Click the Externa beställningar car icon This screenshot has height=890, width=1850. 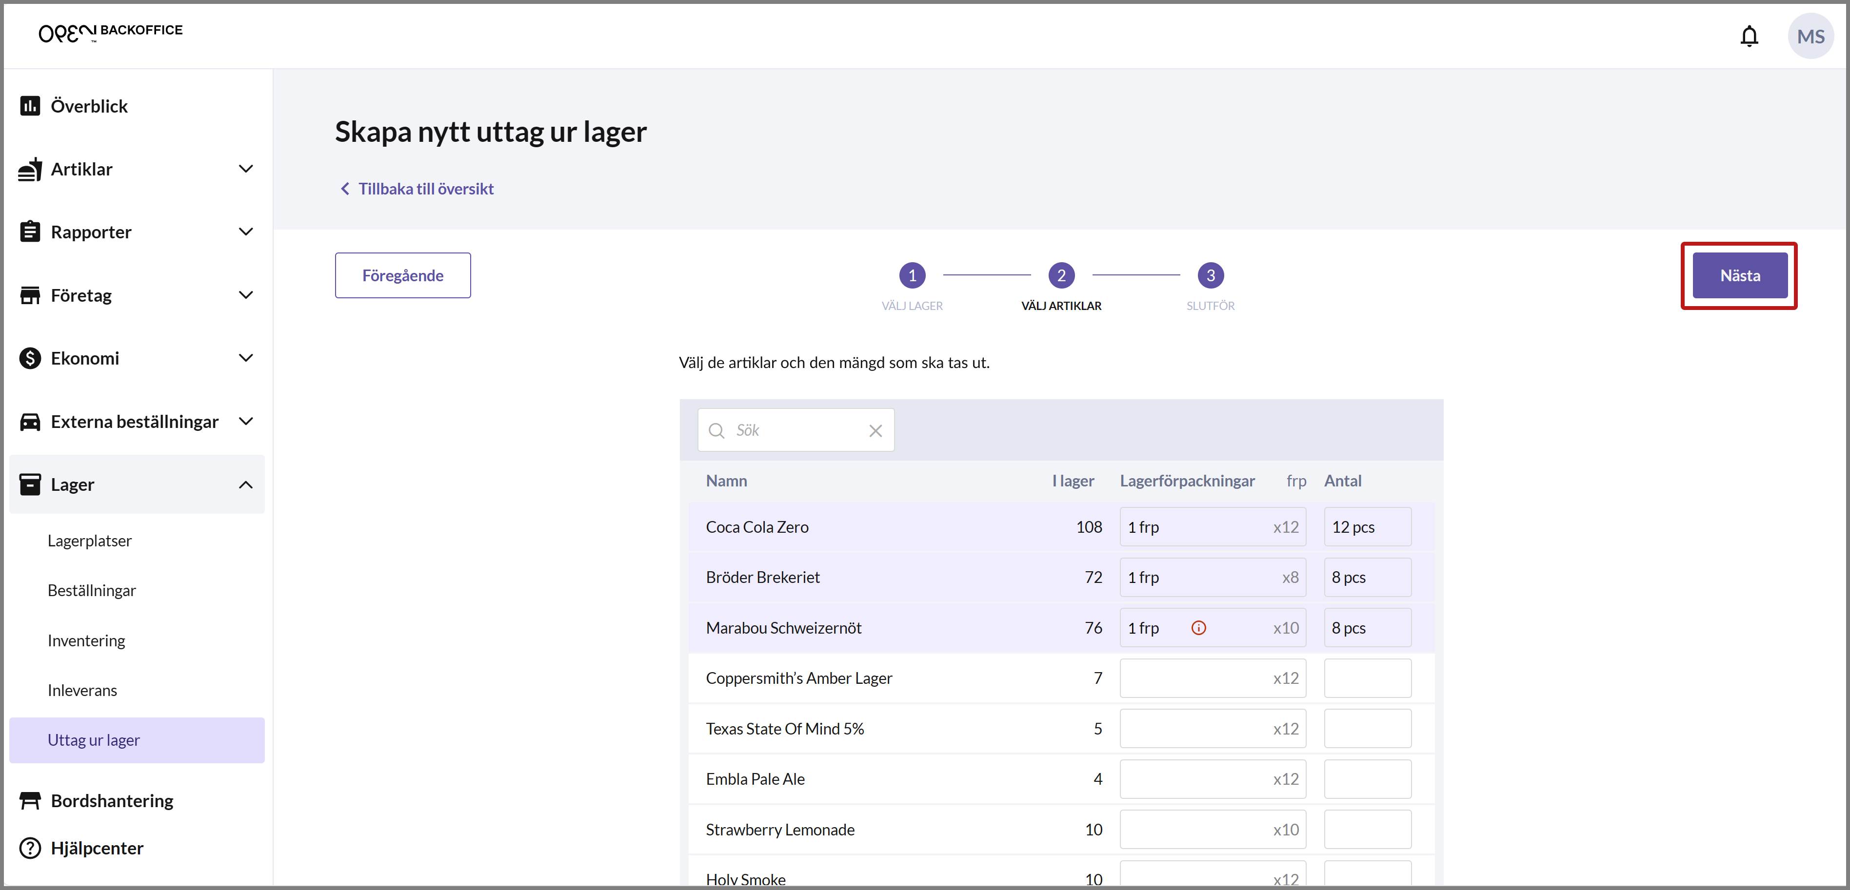click(x=30, y=421)
